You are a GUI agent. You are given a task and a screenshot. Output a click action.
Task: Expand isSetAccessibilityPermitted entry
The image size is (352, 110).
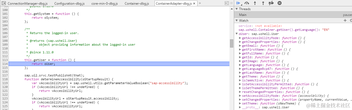click(240, 84)
